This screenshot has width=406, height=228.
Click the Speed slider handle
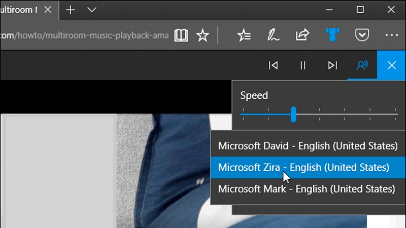[x=293, y=114]
